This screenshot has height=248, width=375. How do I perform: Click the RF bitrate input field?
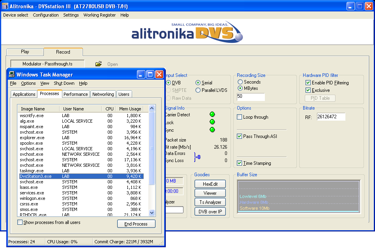(331, 117)
